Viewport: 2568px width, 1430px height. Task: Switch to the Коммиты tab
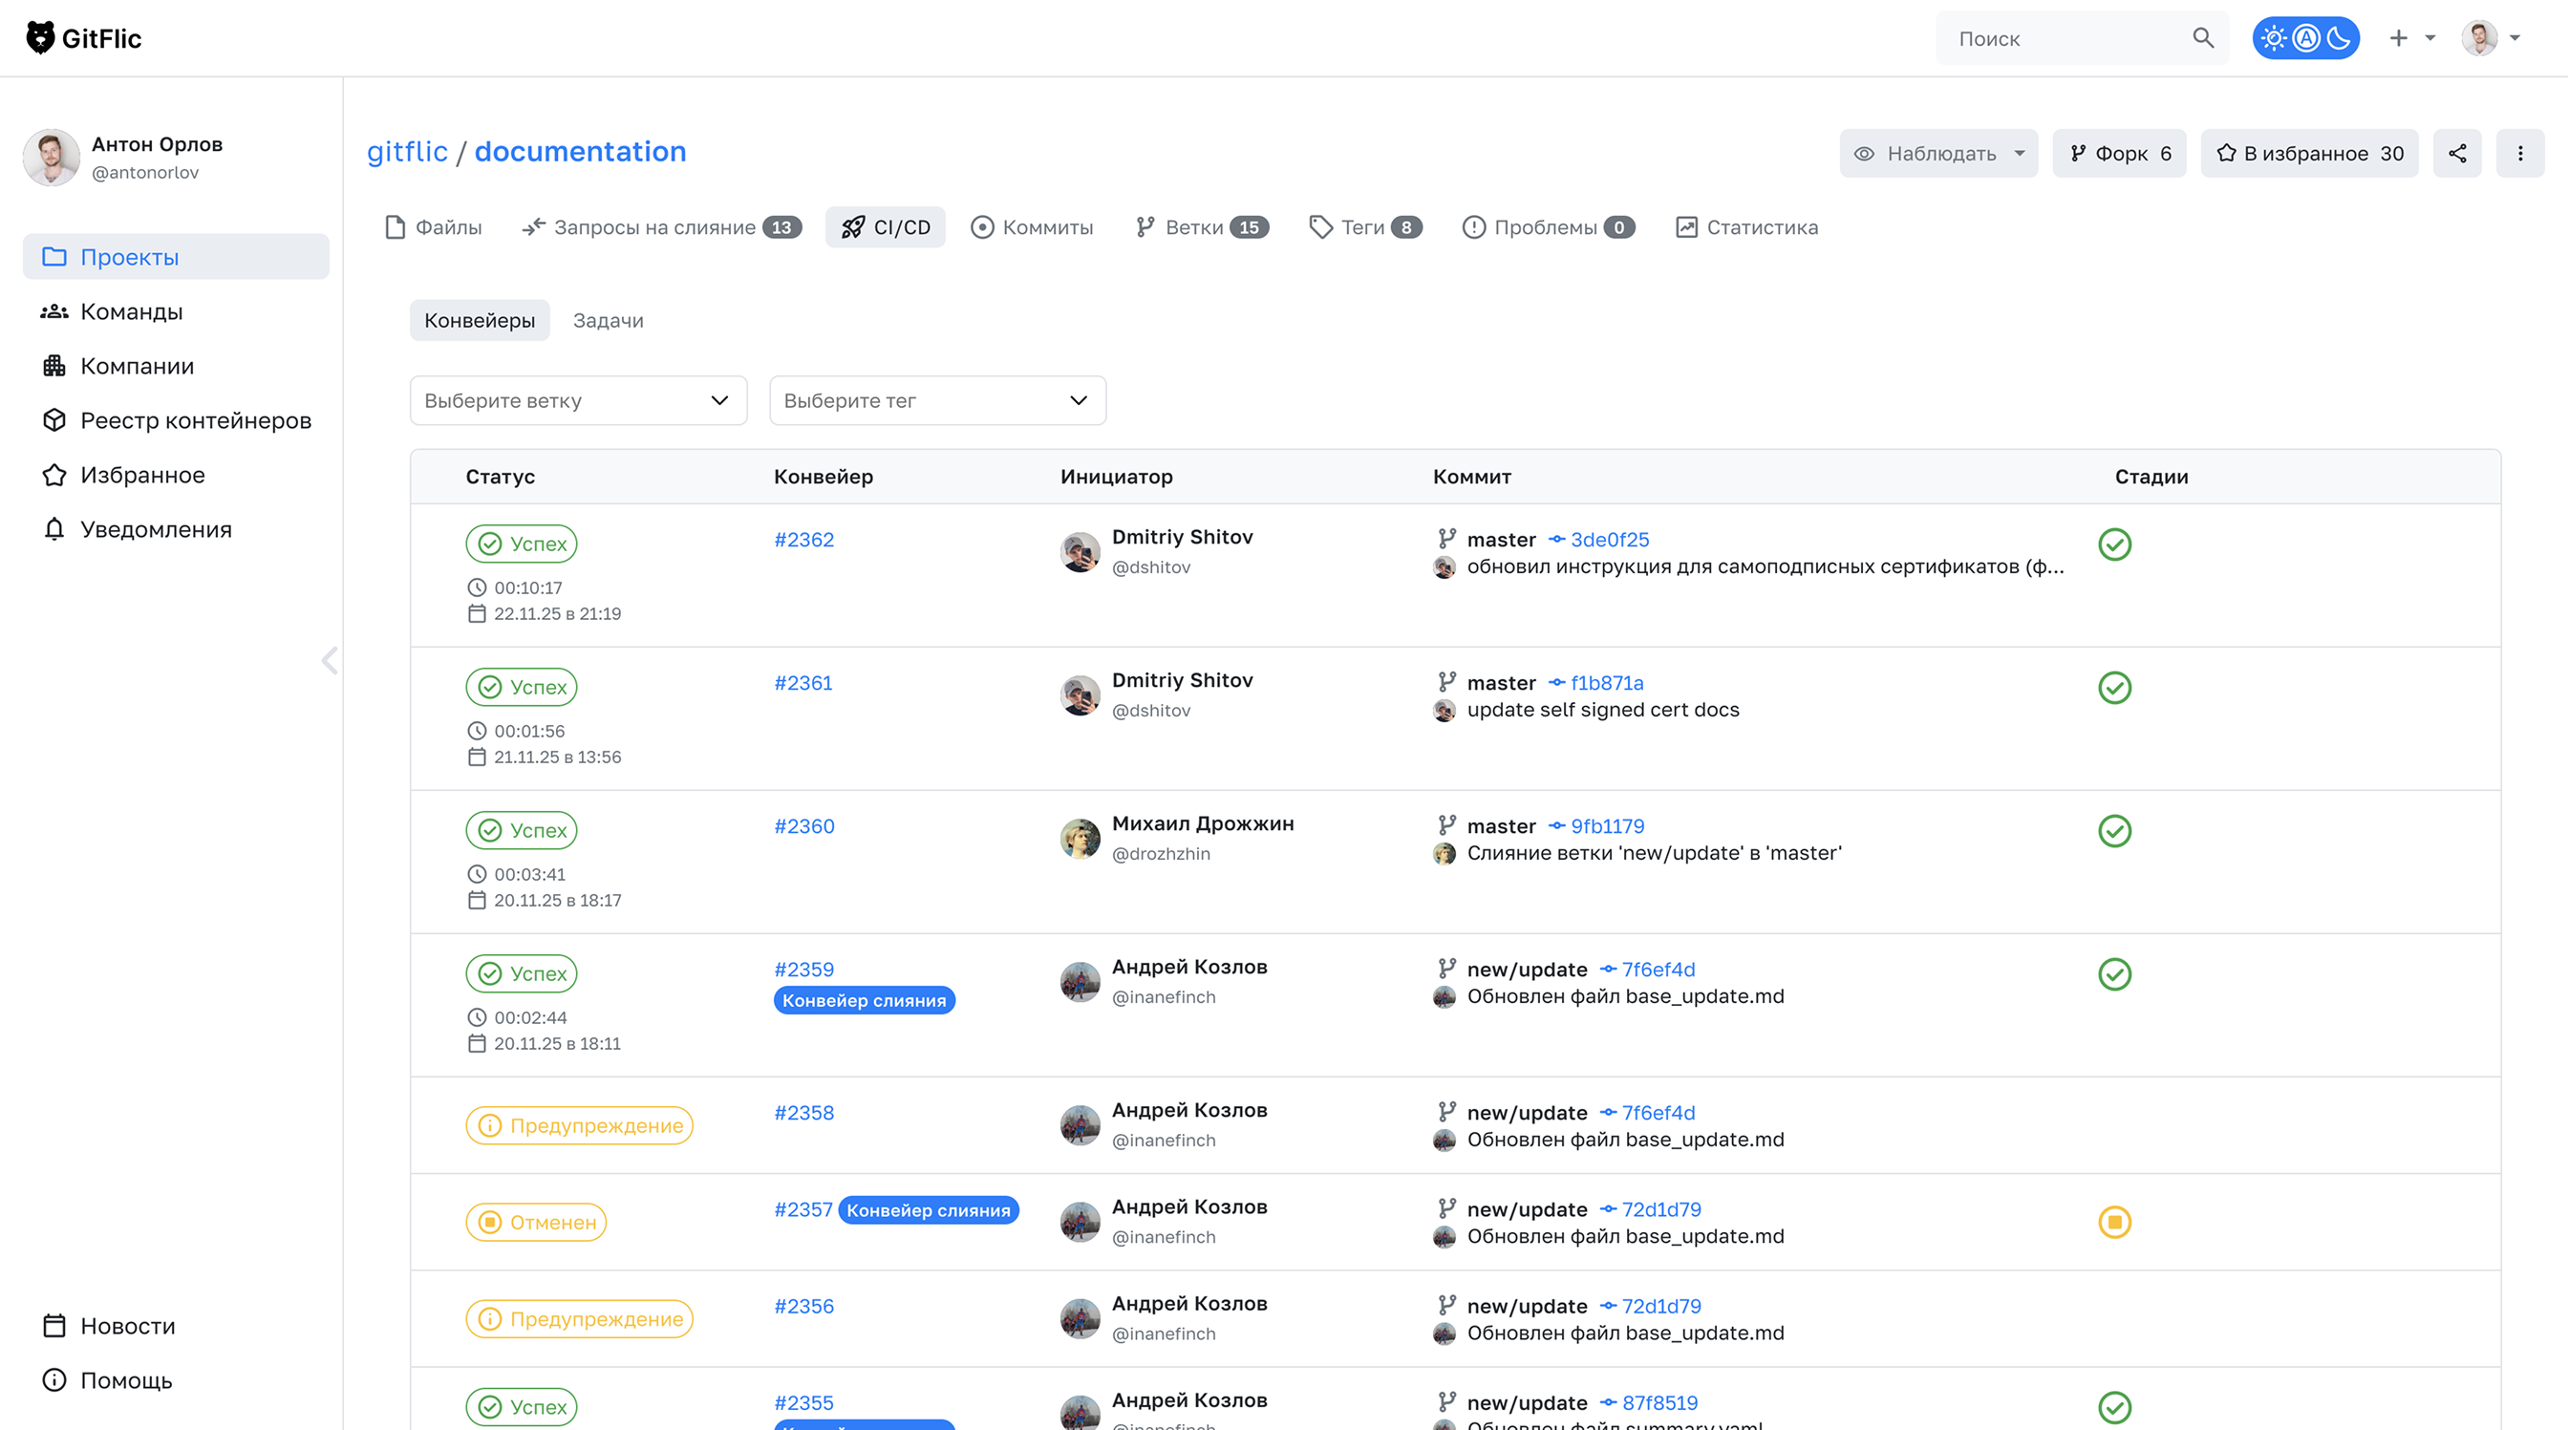pyautogui.click(x=1032, y=227)
